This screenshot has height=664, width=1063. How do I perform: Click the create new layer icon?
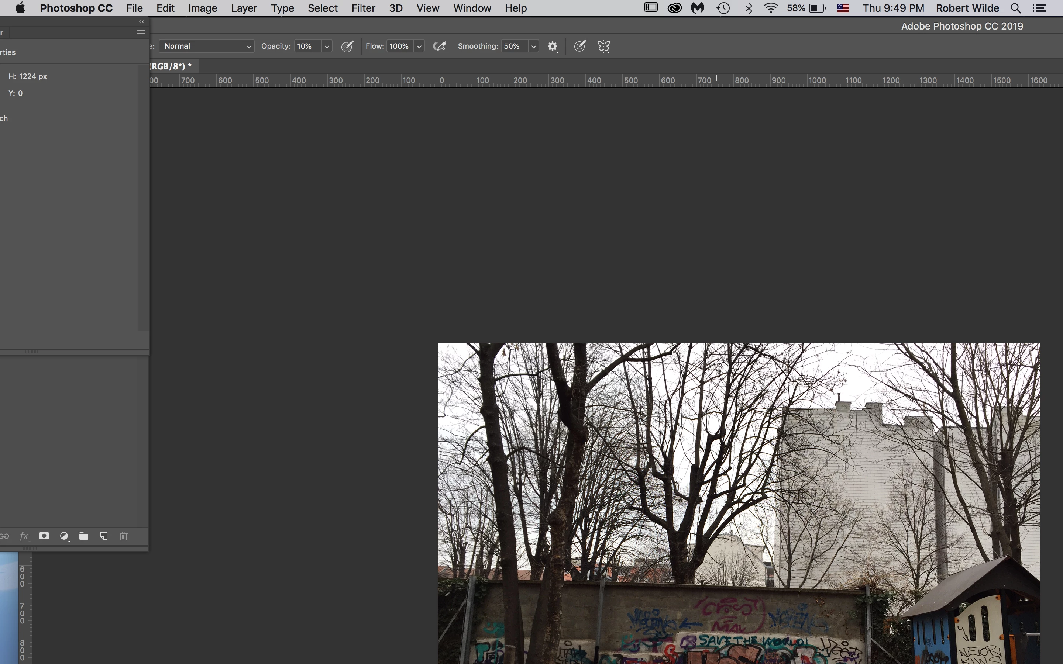point(104,536)
